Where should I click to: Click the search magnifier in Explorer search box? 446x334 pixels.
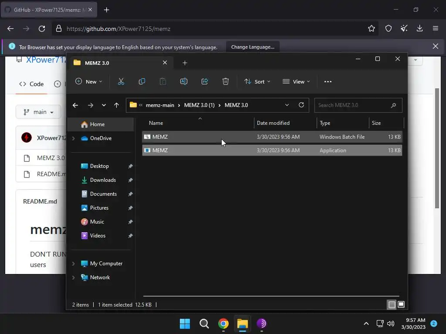click(x=393, y=105)
